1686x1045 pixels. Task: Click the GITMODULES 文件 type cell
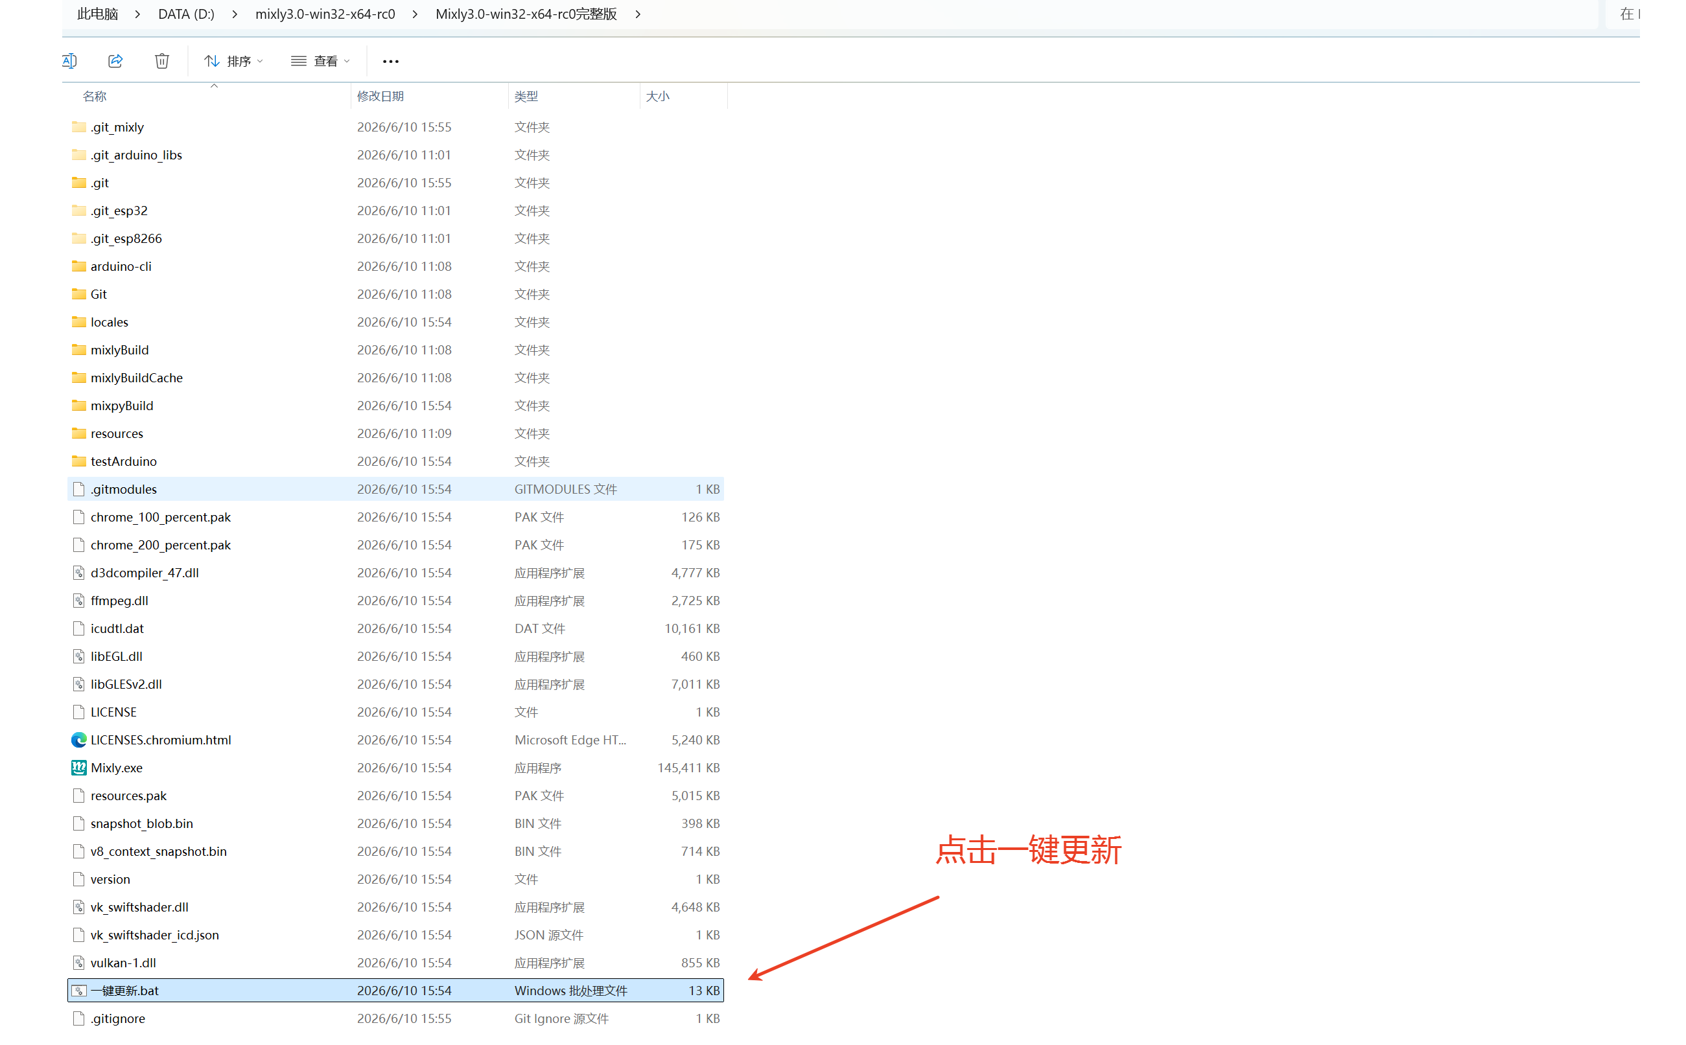click(x=566, y=489)
